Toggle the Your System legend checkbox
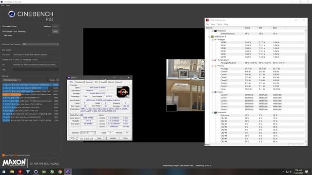The height and width of the screenshot is (175, 312). [x=3, y=155]
